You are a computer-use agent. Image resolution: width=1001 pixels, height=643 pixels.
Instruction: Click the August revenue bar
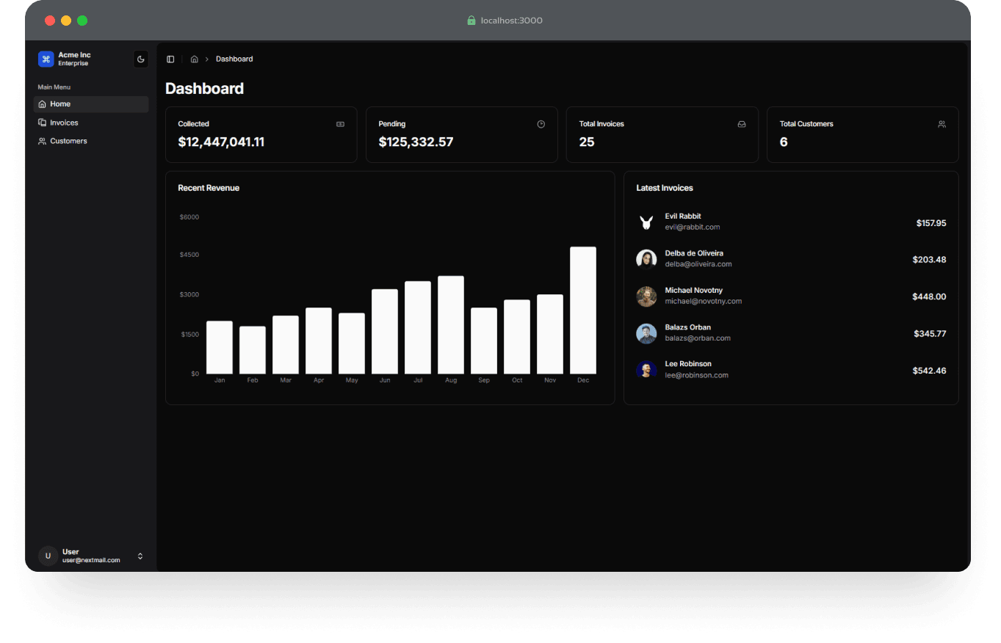pos(451,325)
